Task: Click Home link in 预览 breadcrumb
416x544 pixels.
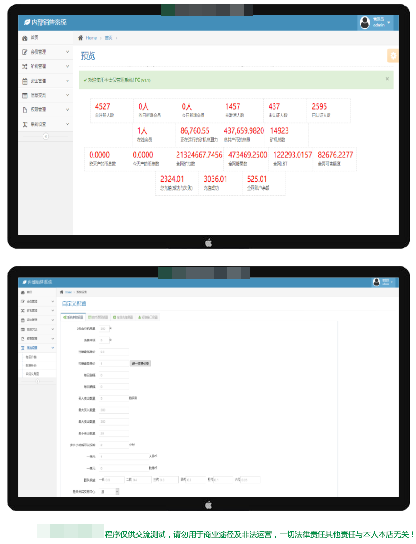Action: click(x=92, y=38)
